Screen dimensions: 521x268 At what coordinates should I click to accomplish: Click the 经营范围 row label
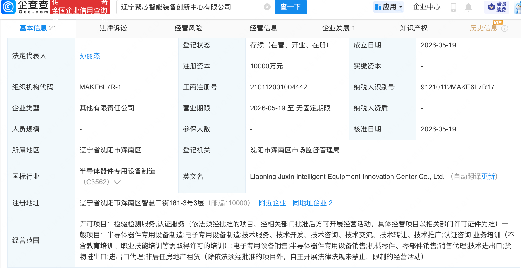coord(26,240)
